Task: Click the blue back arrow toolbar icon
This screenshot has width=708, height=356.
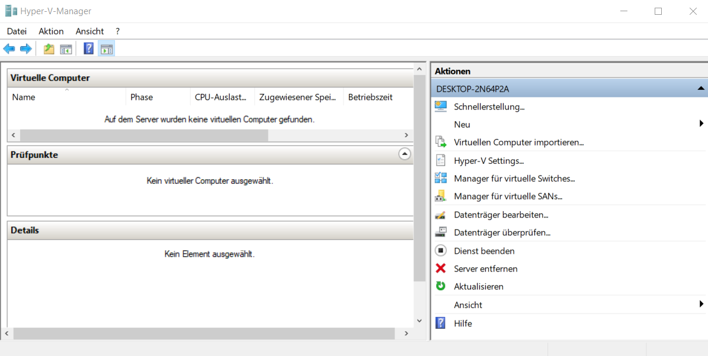Action: click(x=9, y=49)
